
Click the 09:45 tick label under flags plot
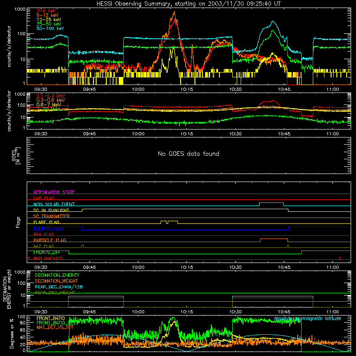coord(89,267)
